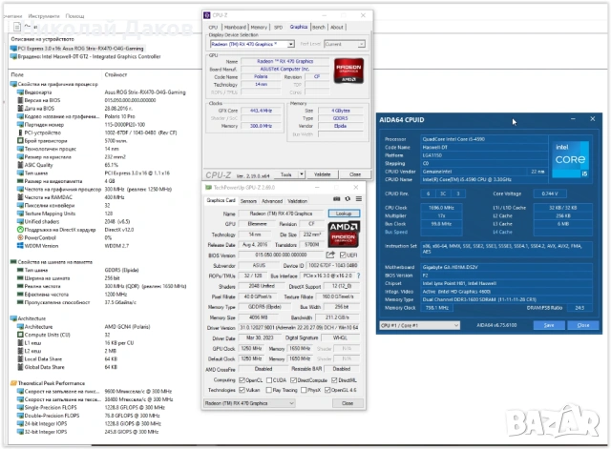Click the icon beside 32-bit Integer IOPS
Viewport: 611px width, 449px height.
[x=20, y=432]
